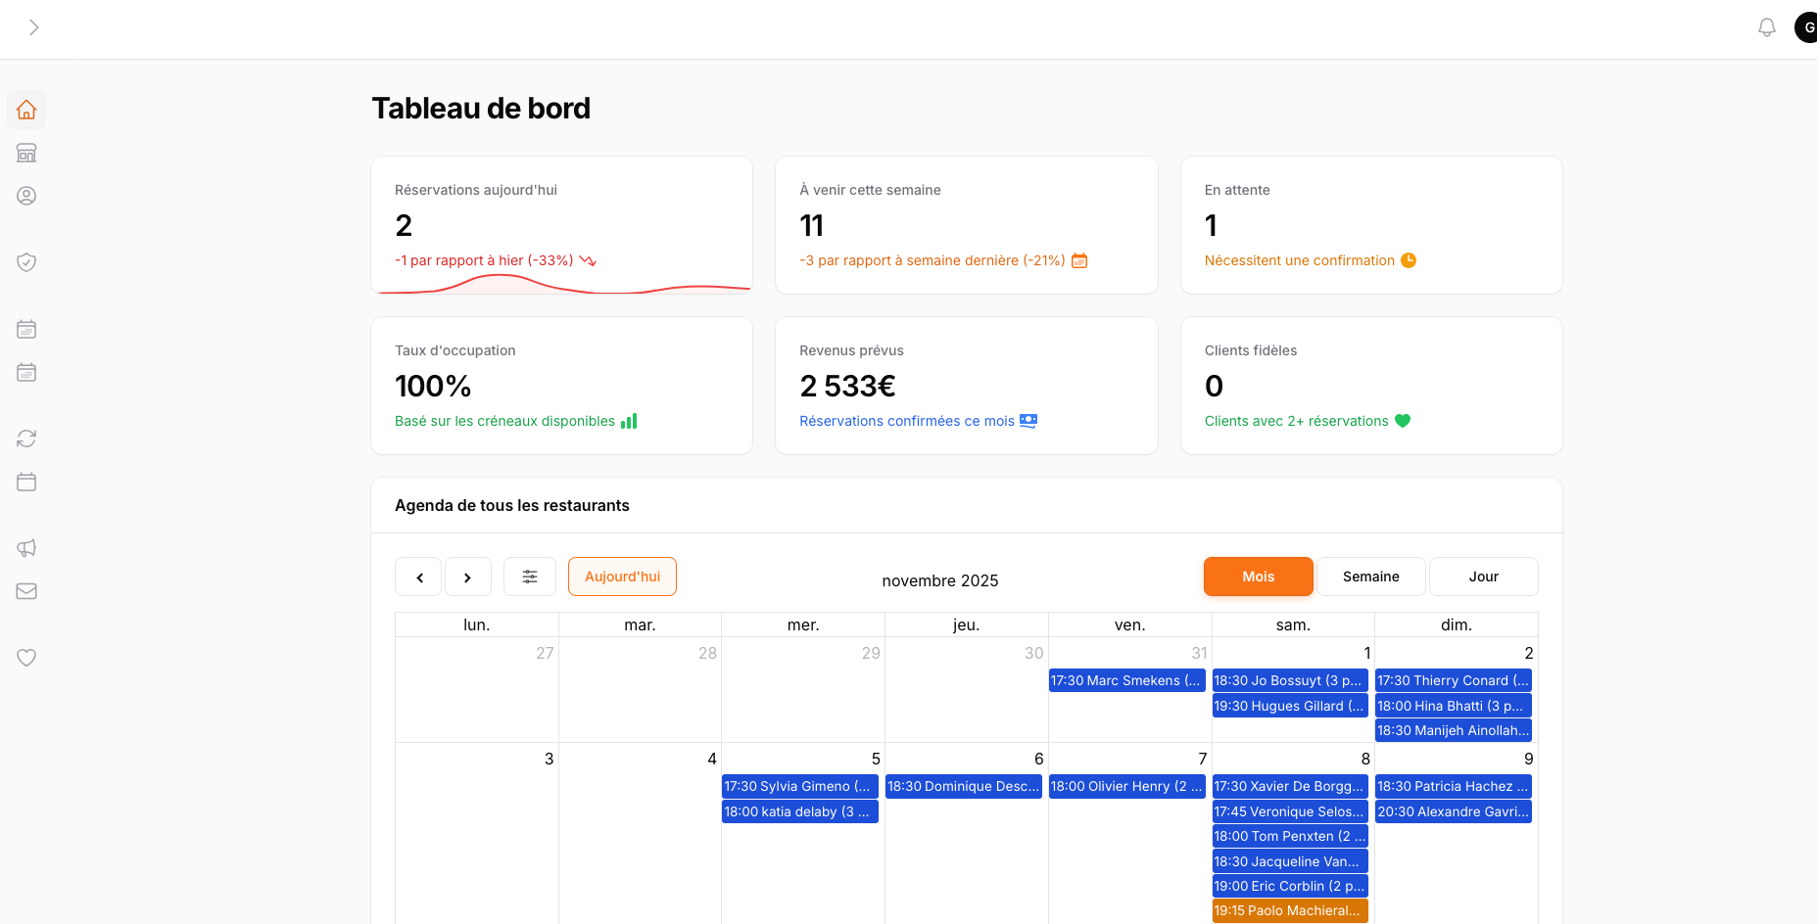This screenshot has width=1817, height=924.
Task: Open the notifications bell
Action: tap(1766, 27)
